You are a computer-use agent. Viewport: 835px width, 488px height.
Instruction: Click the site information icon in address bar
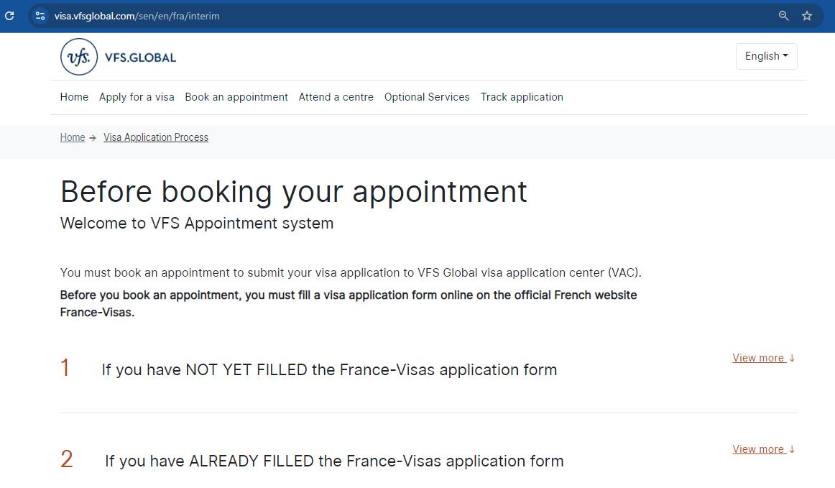[x=40, y=15]
